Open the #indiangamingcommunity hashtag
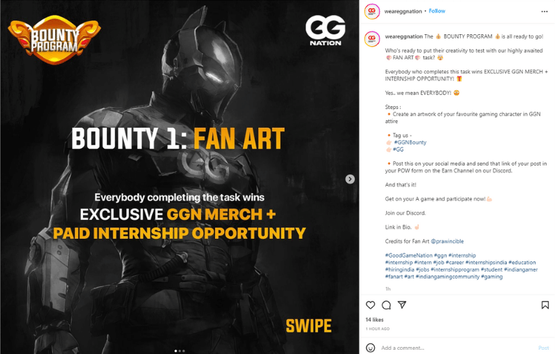Screen dimensions: 555x354 pyautogui.click(x=447, y=276)
